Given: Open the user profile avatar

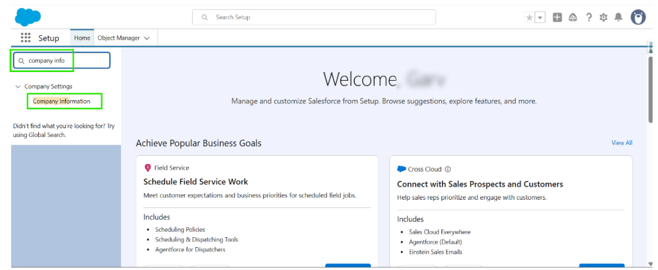Looking at the screenshot, I should click(x=638, y=18).
